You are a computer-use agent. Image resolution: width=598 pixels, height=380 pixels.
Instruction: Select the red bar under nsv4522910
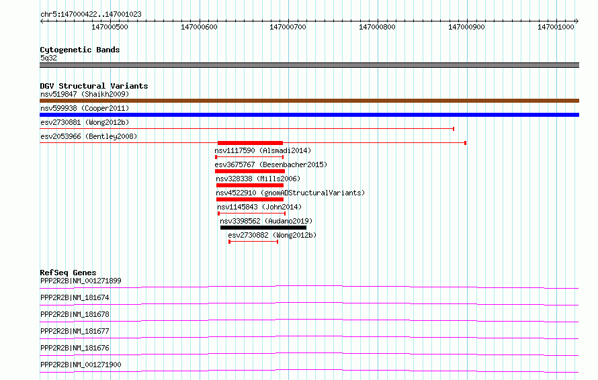pos(250,199)
